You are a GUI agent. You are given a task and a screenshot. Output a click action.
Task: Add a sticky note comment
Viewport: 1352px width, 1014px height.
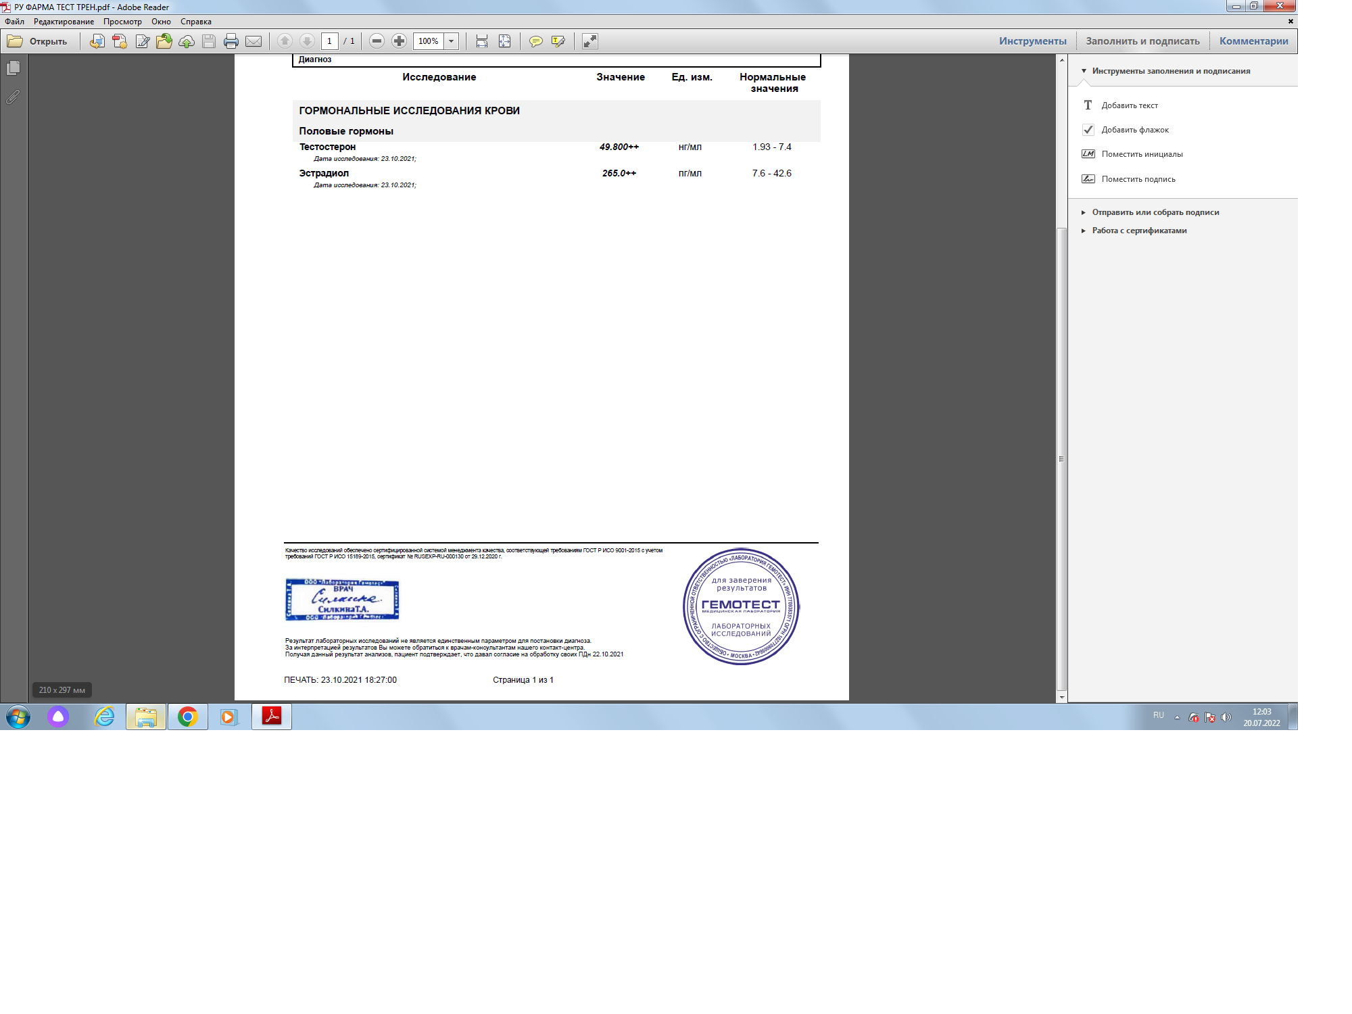click(x=535, y=41)
